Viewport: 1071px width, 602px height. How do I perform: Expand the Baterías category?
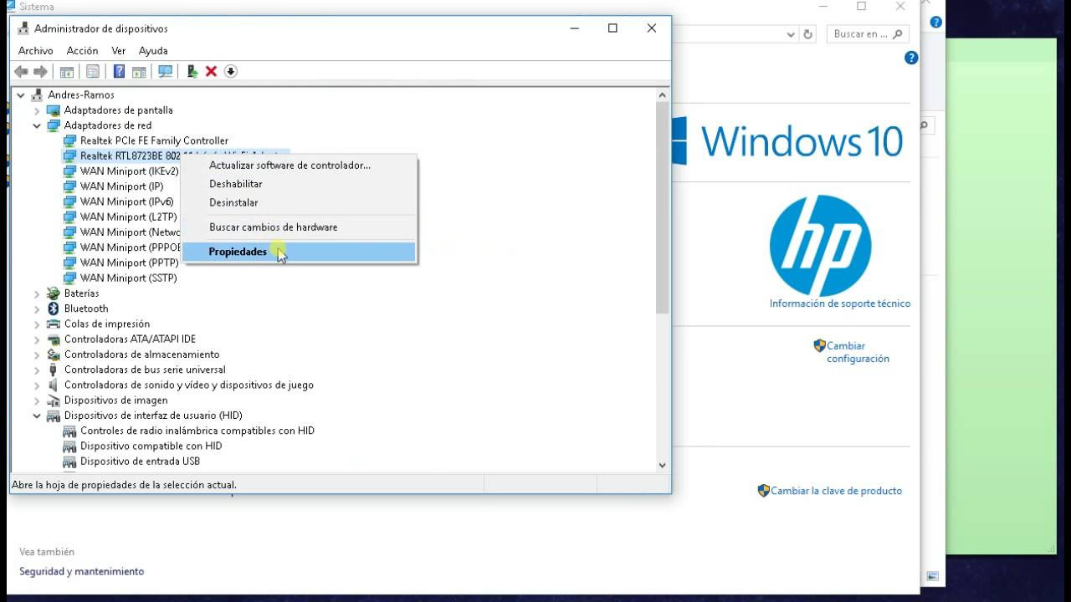(x=37, y=293)
